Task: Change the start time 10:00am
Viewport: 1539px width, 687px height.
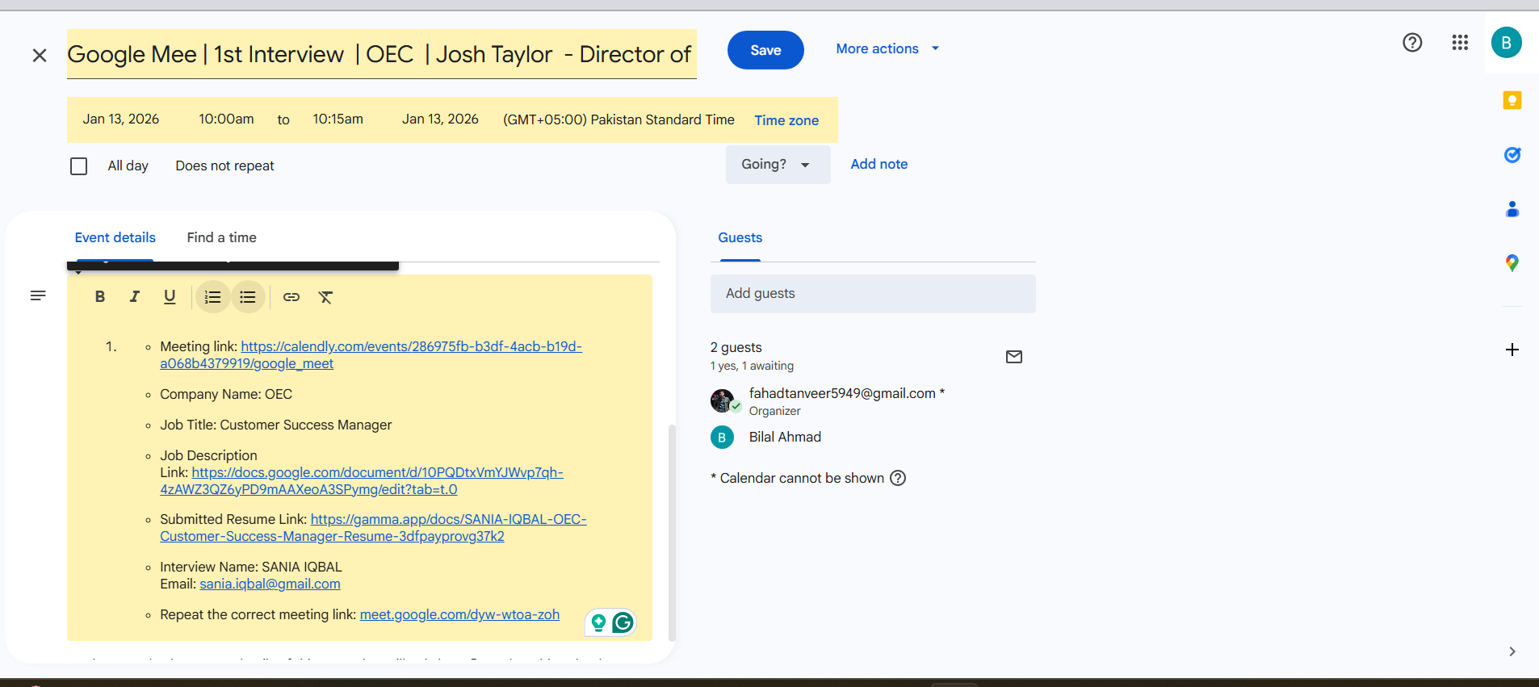Action: [226, 119]
